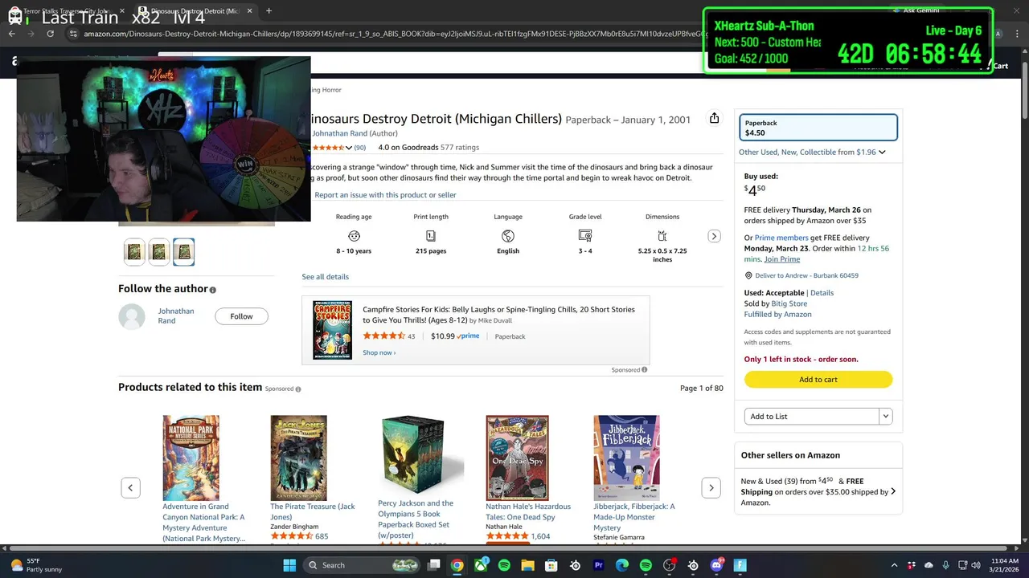Click browser reload button

pos(50,34)
